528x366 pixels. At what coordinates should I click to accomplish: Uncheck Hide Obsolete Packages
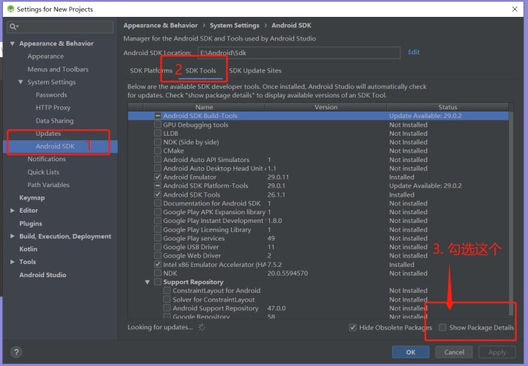coord(353,327)
